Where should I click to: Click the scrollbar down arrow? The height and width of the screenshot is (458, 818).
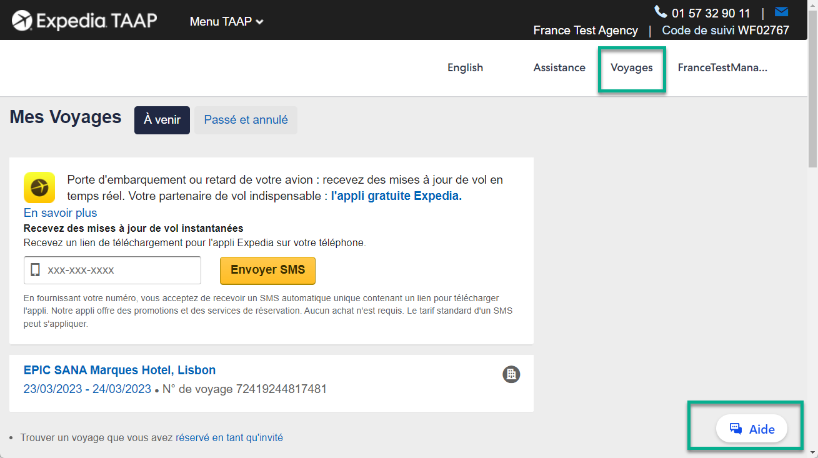click(x=812, y=452)
